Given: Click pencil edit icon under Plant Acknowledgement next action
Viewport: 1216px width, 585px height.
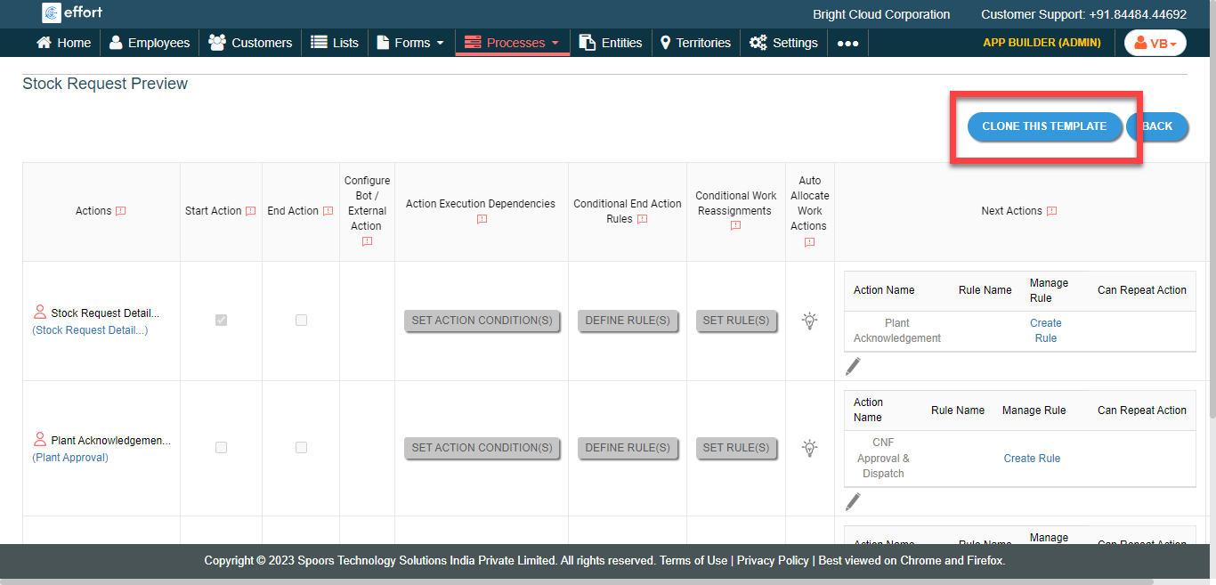Looking at the screenshot, I should click(x=853, y=366).
